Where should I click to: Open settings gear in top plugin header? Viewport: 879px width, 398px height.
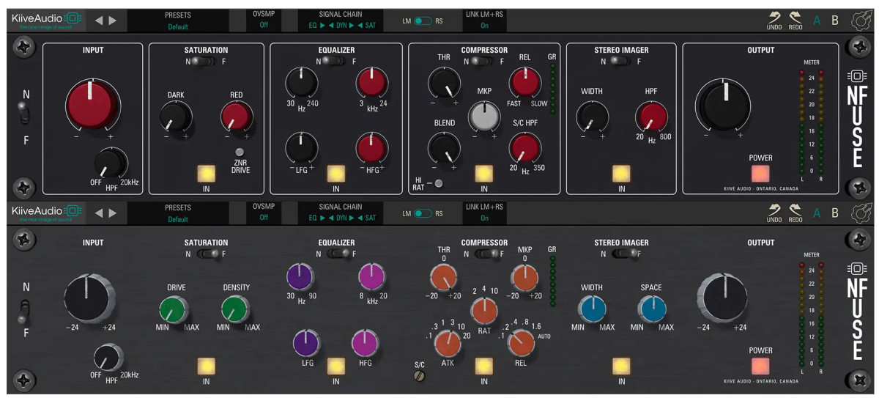[861, 21]
